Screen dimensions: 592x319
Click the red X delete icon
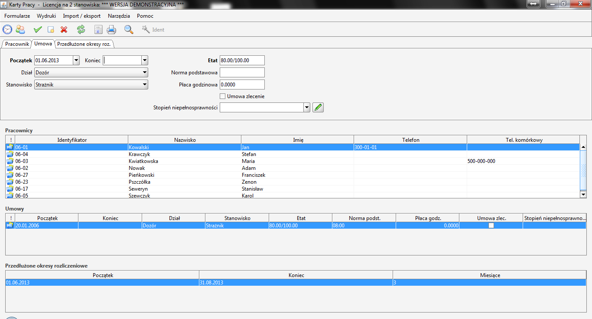coord(64,30)
